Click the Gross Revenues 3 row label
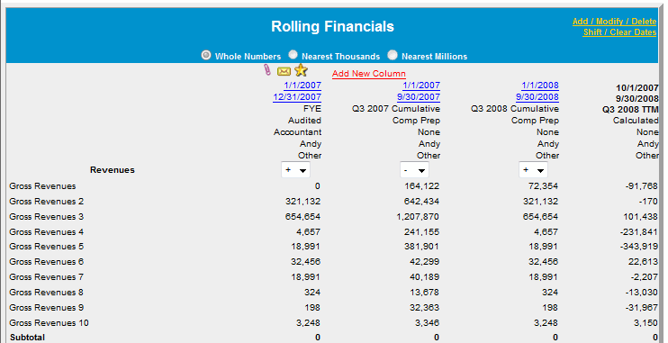 point(47,216)
